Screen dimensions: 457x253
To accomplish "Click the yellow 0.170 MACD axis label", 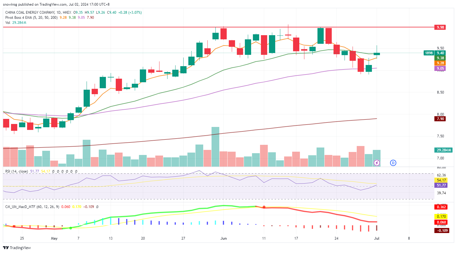I will click(441, 216).
